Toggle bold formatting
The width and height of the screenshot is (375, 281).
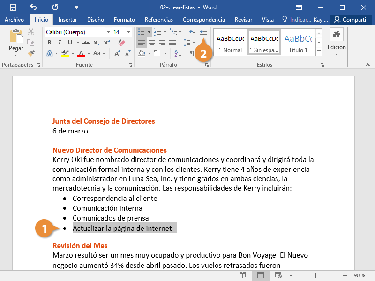[x=49, y=43]
